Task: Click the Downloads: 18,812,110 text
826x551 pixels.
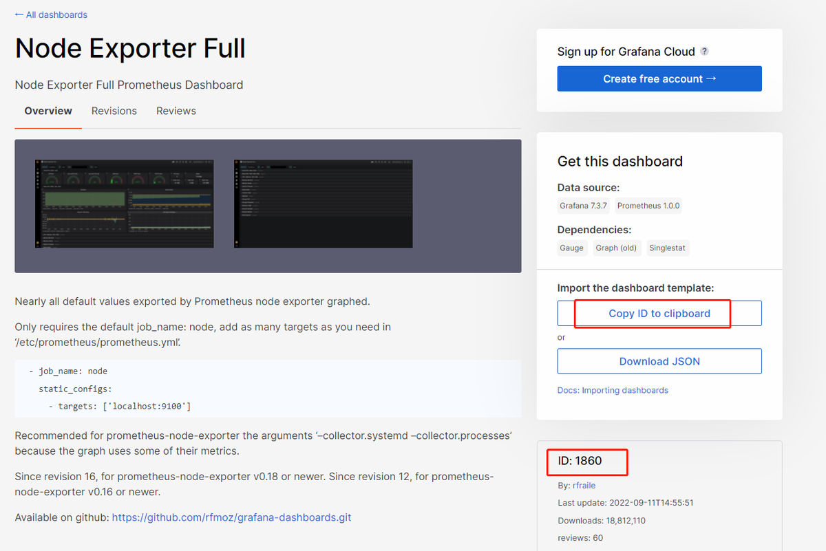Action: click(x=602, y=521)
